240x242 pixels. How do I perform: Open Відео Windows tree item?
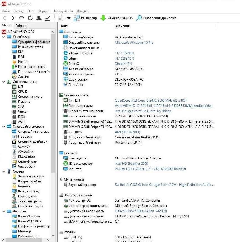[26, 216]
